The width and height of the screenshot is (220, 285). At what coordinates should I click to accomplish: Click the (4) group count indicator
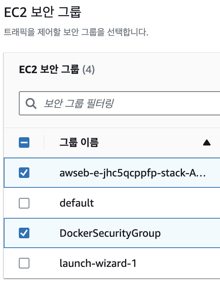tap(89, 70)
